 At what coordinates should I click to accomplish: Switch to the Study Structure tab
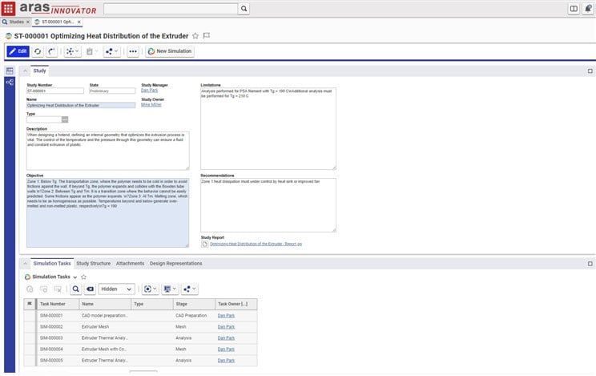click(x=94, y=263)
